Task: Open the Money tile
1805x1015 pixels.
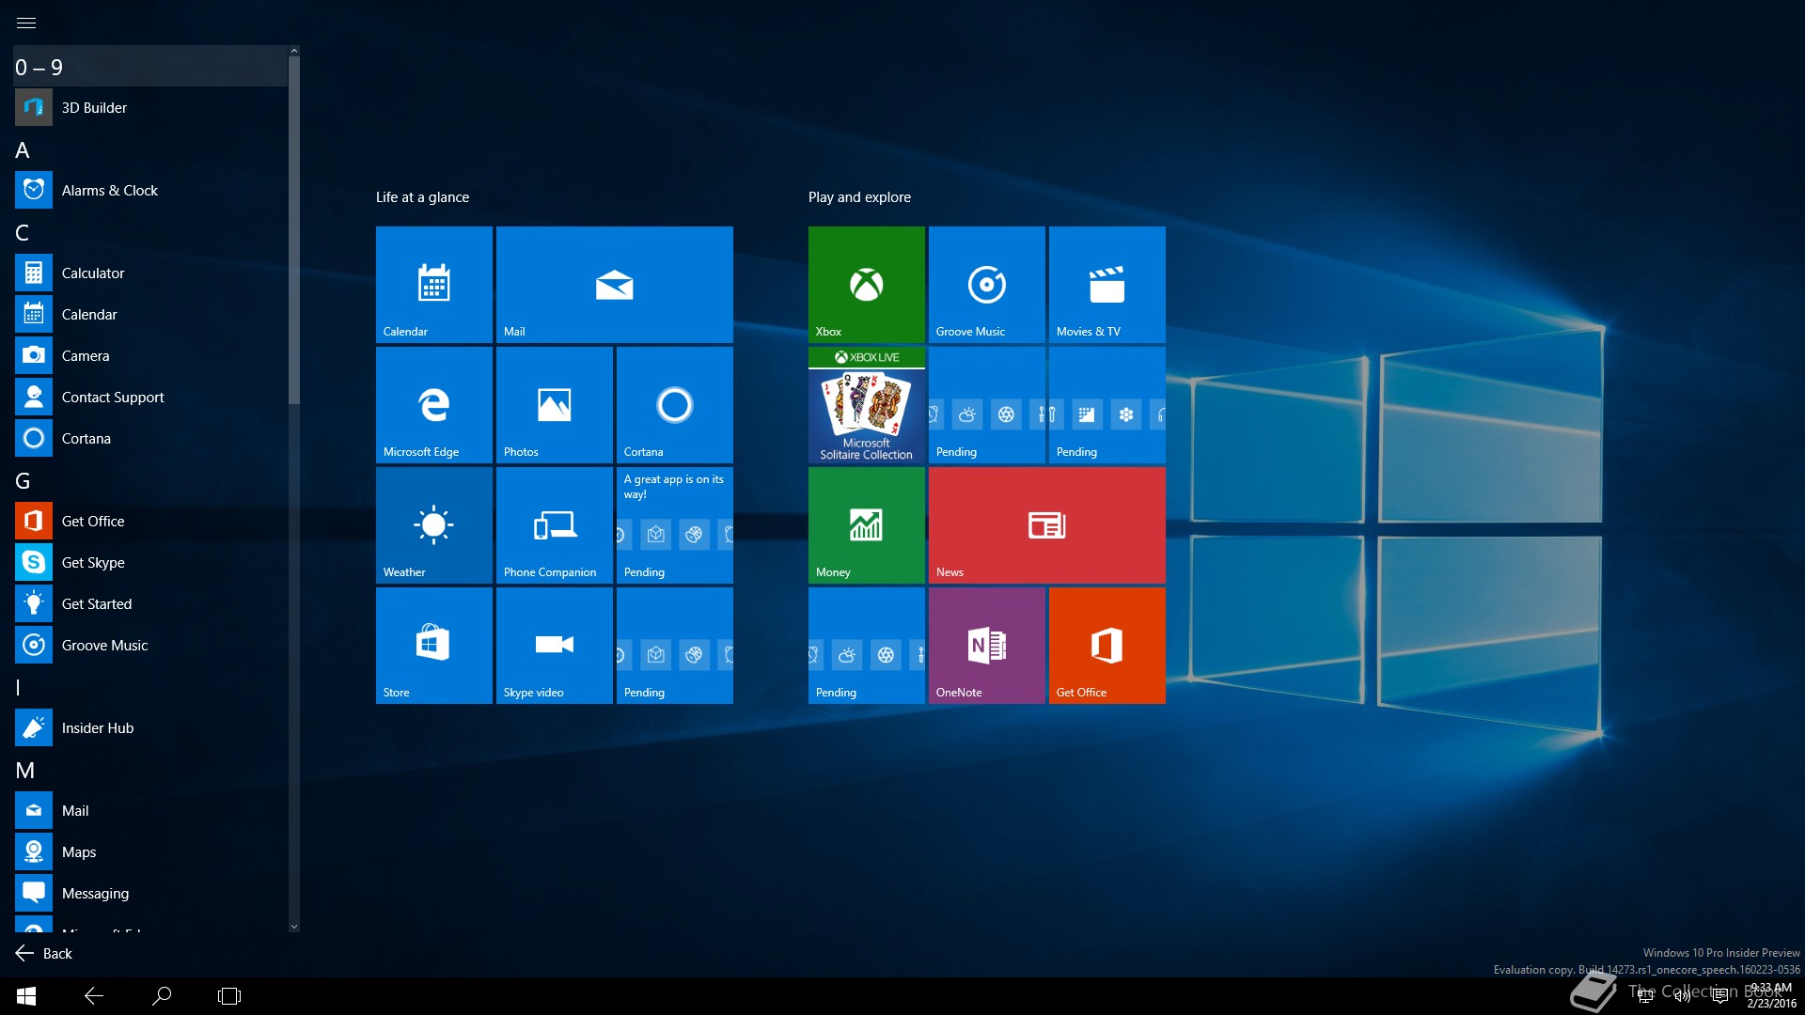Action: (x=867, y=525)
